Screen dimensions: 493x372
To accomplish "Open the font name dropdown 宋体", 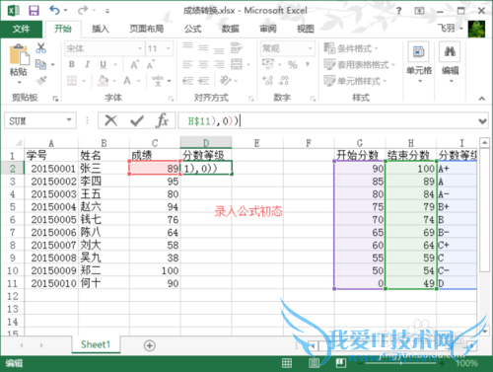I will tap(141, 48).
